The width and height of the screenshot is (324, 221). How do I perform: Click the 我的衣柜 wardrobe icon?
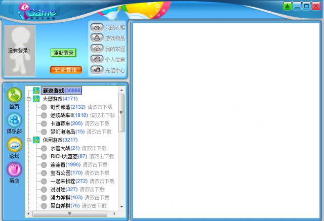tap(97, 27)
